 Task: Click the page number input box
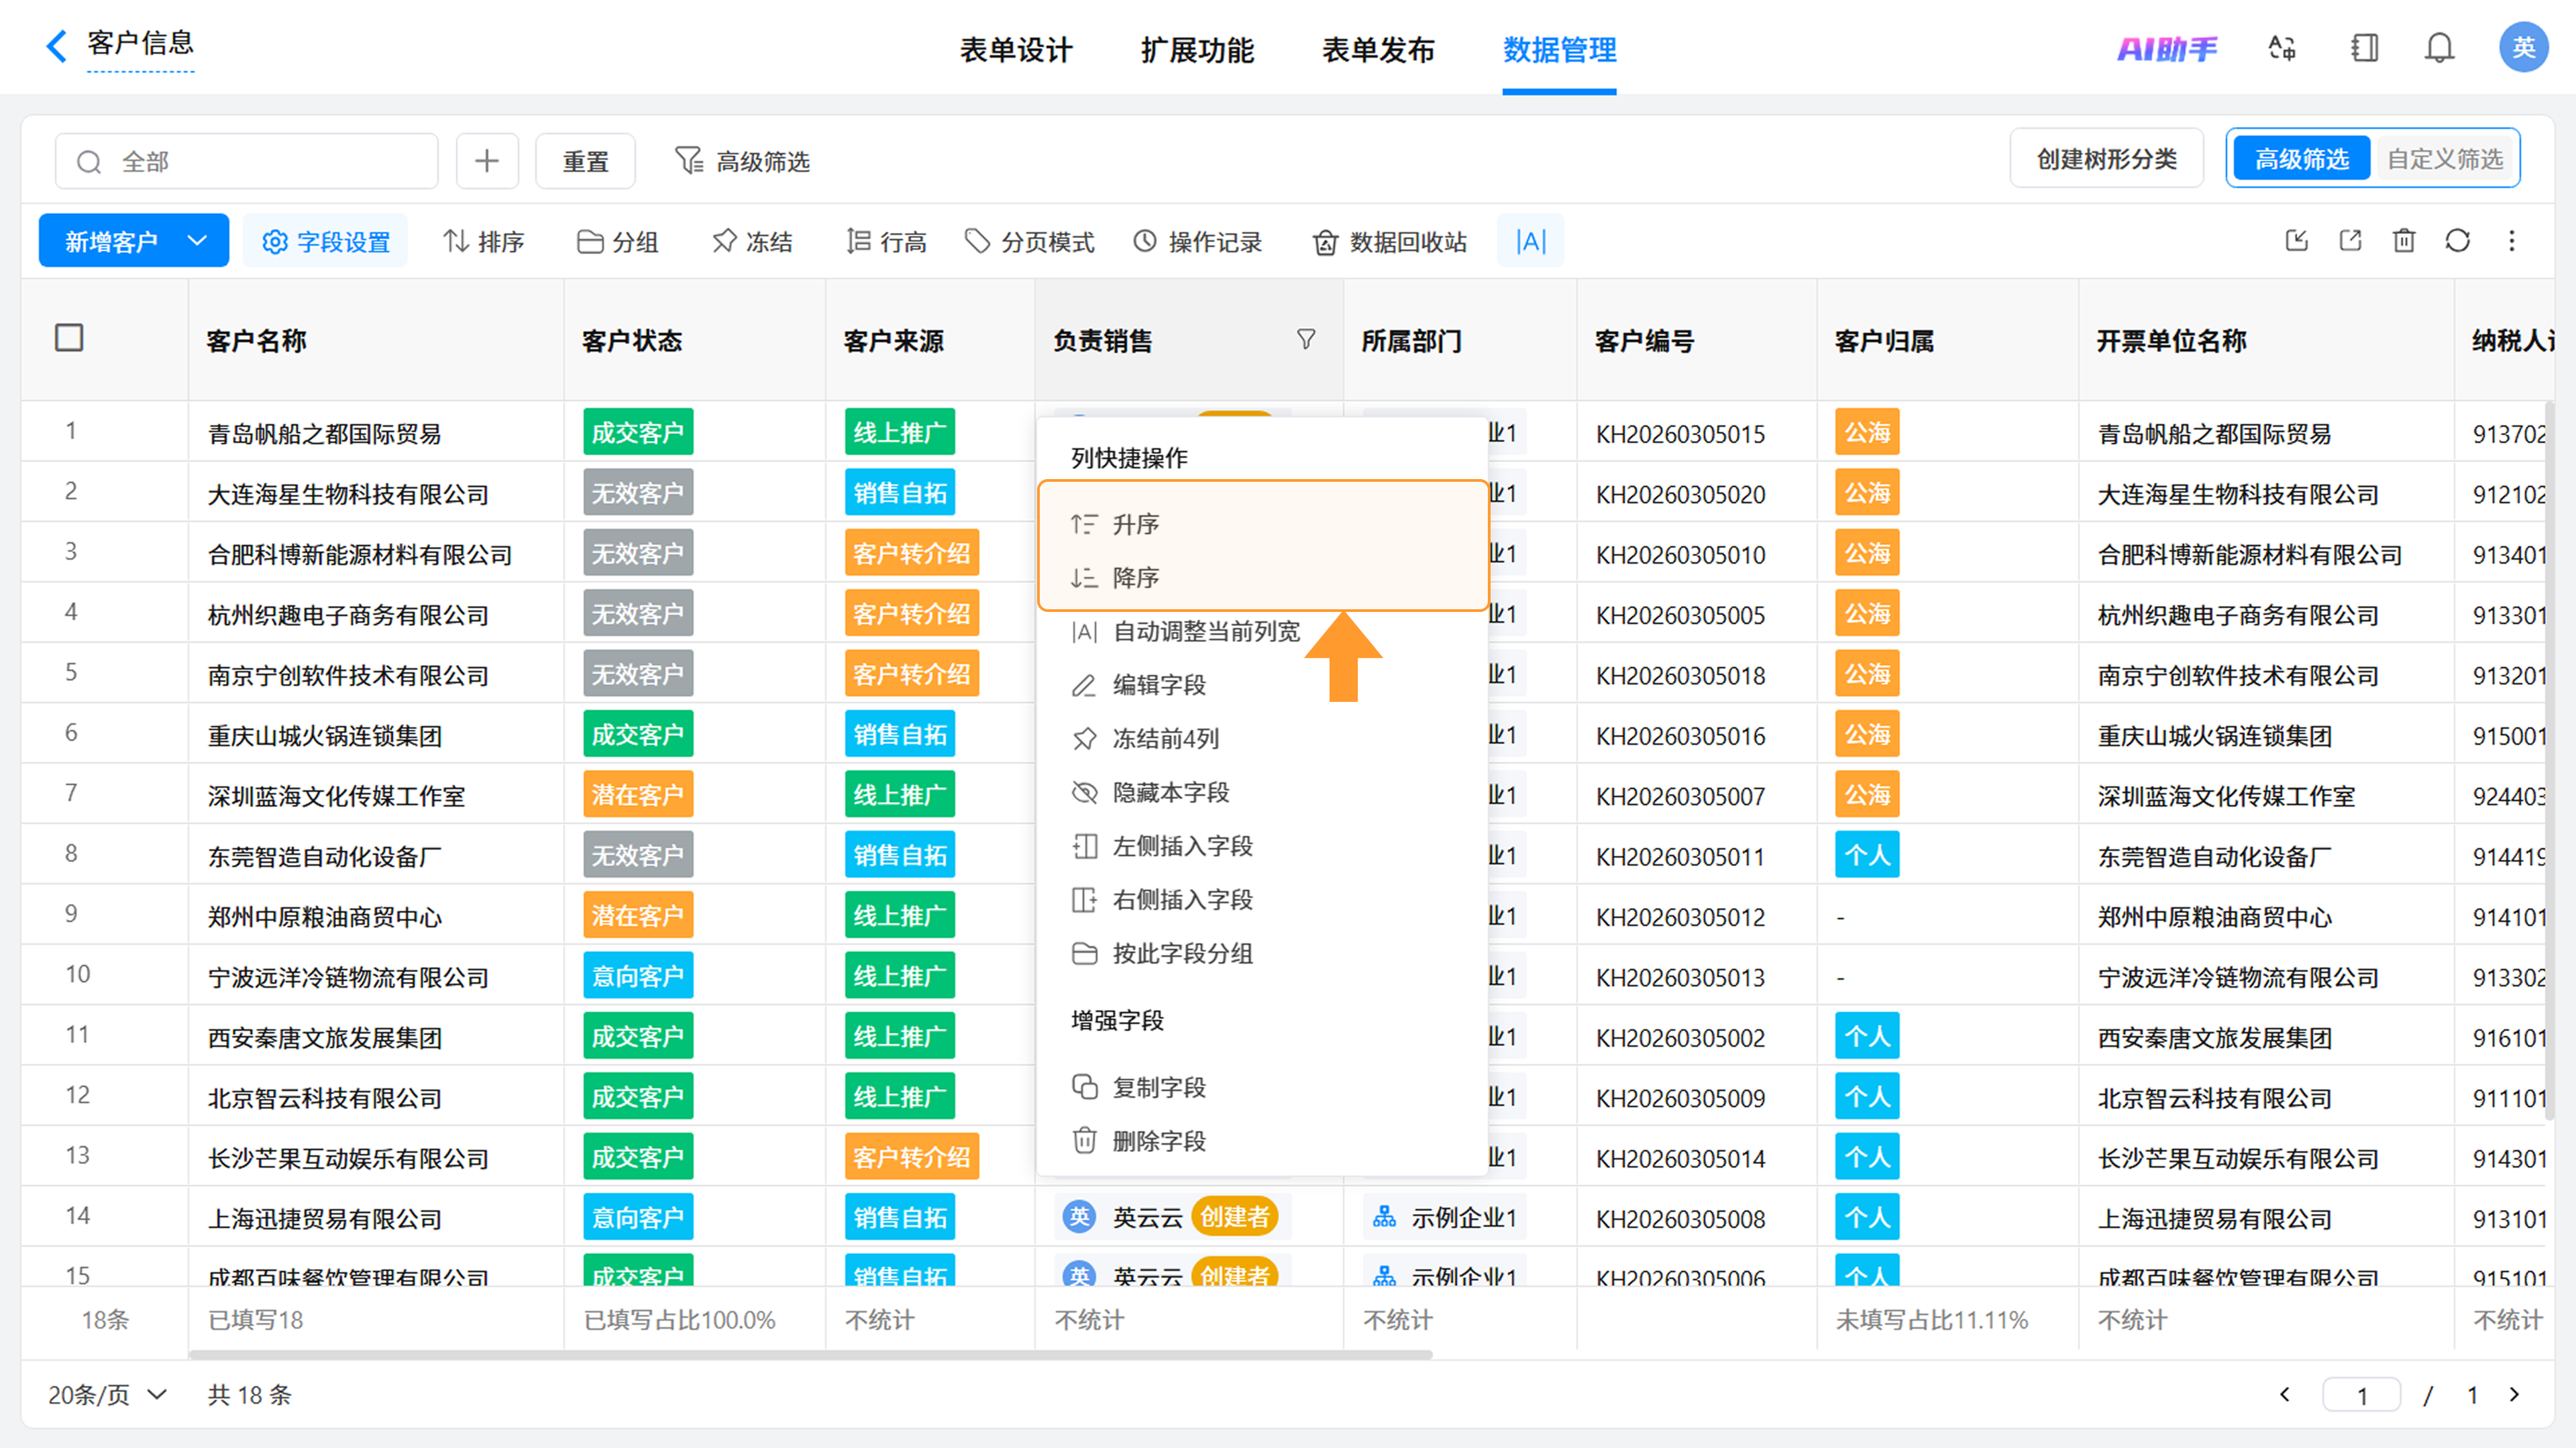click(x=2361, y=1395)
